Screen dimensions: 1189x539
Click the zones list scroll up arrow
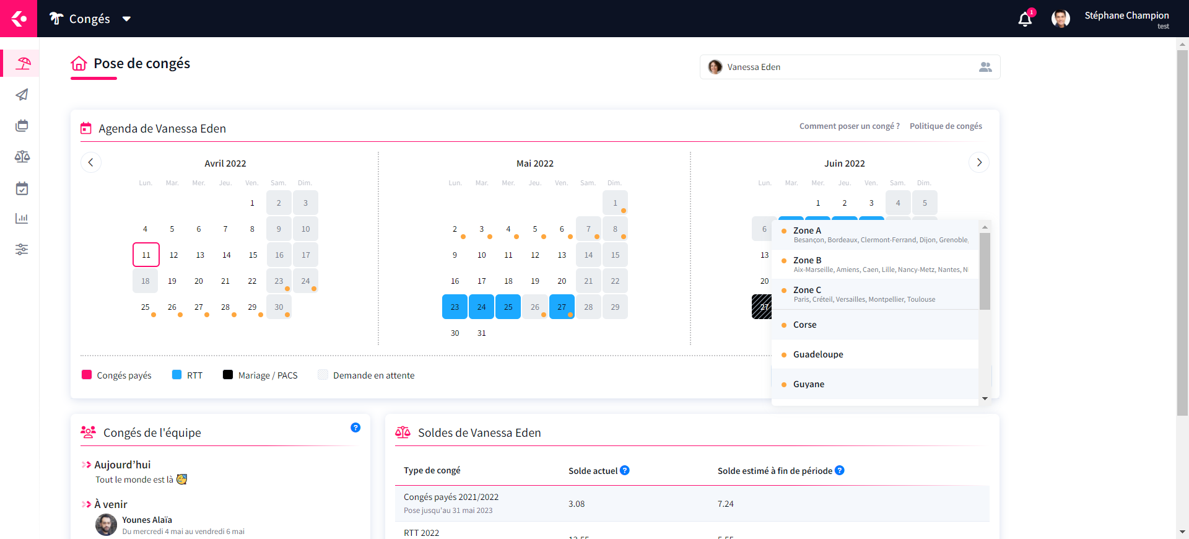click(x=985, y=227)
